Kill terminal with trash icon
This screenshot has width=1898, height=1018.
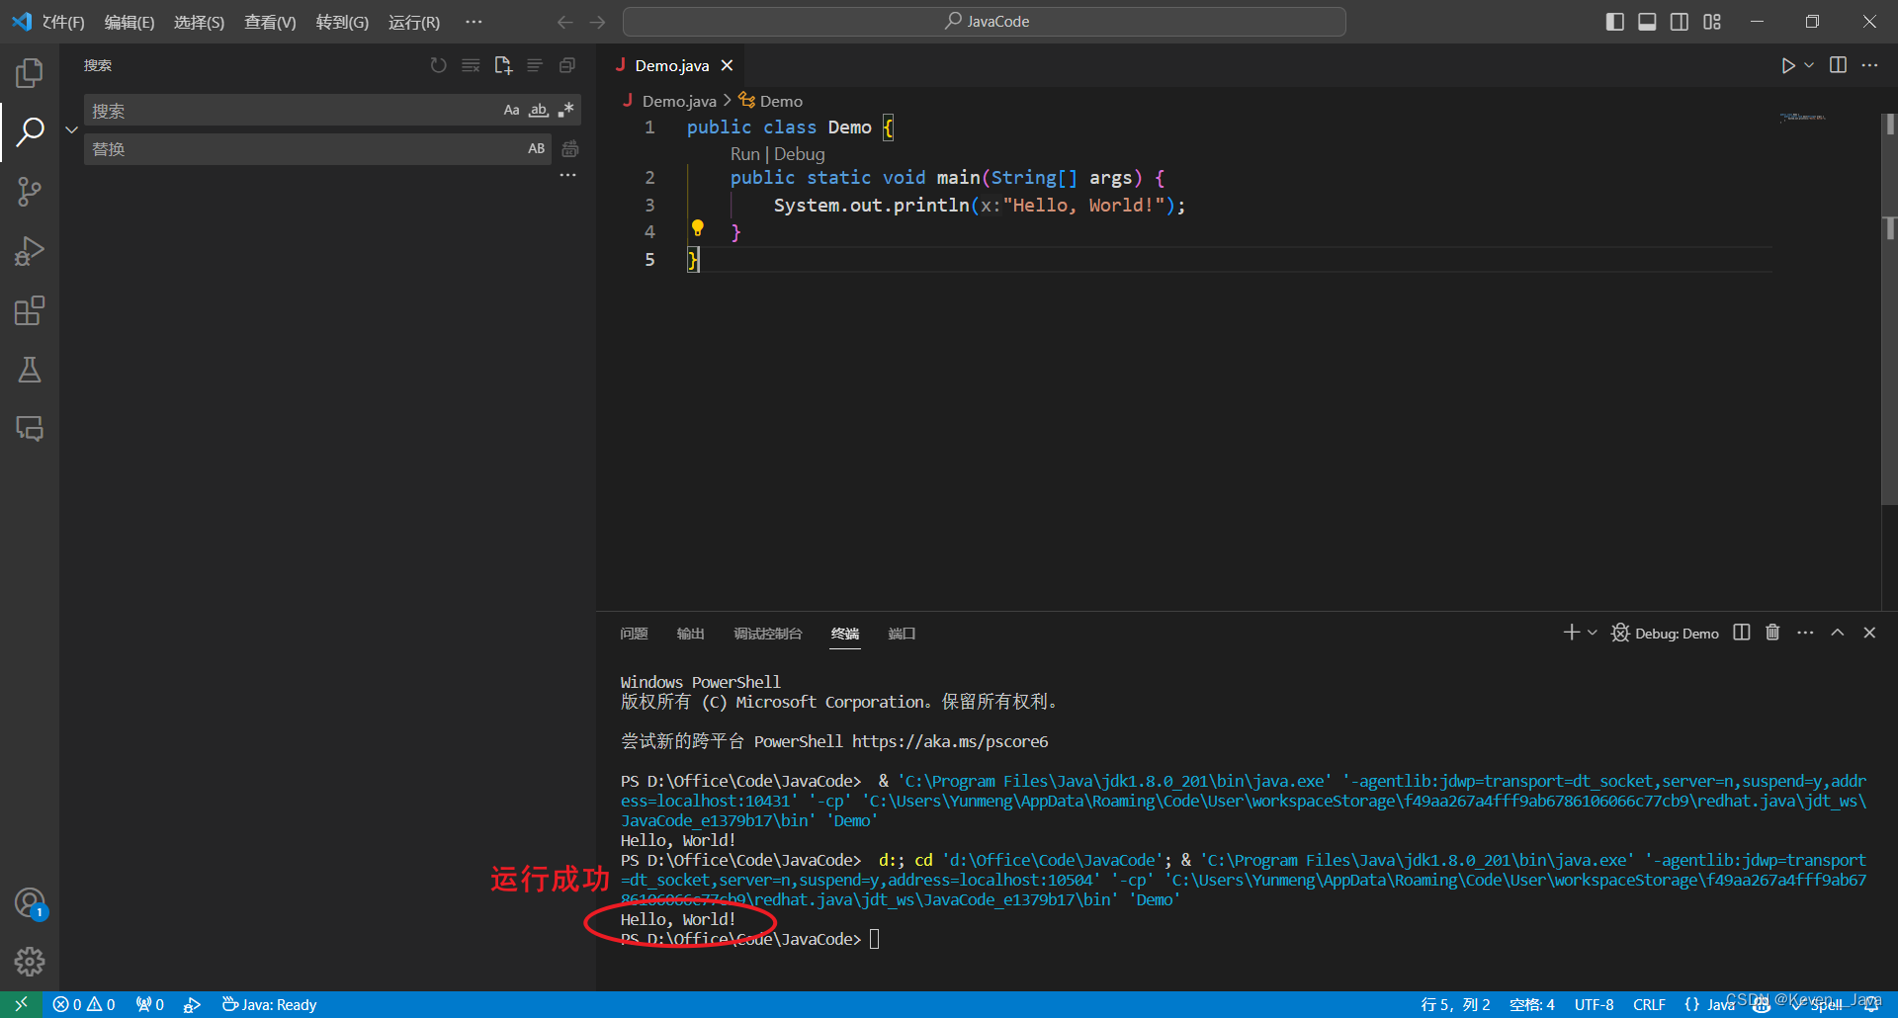click(x=1772, y=633)
